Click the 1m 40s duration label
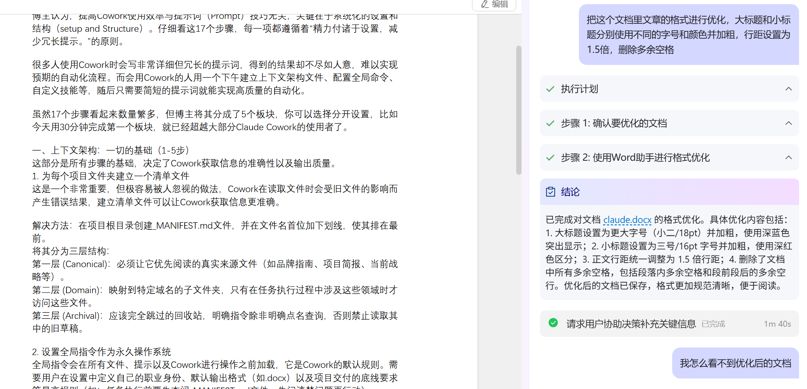This screenshot has height=389, width=807. 777,324
